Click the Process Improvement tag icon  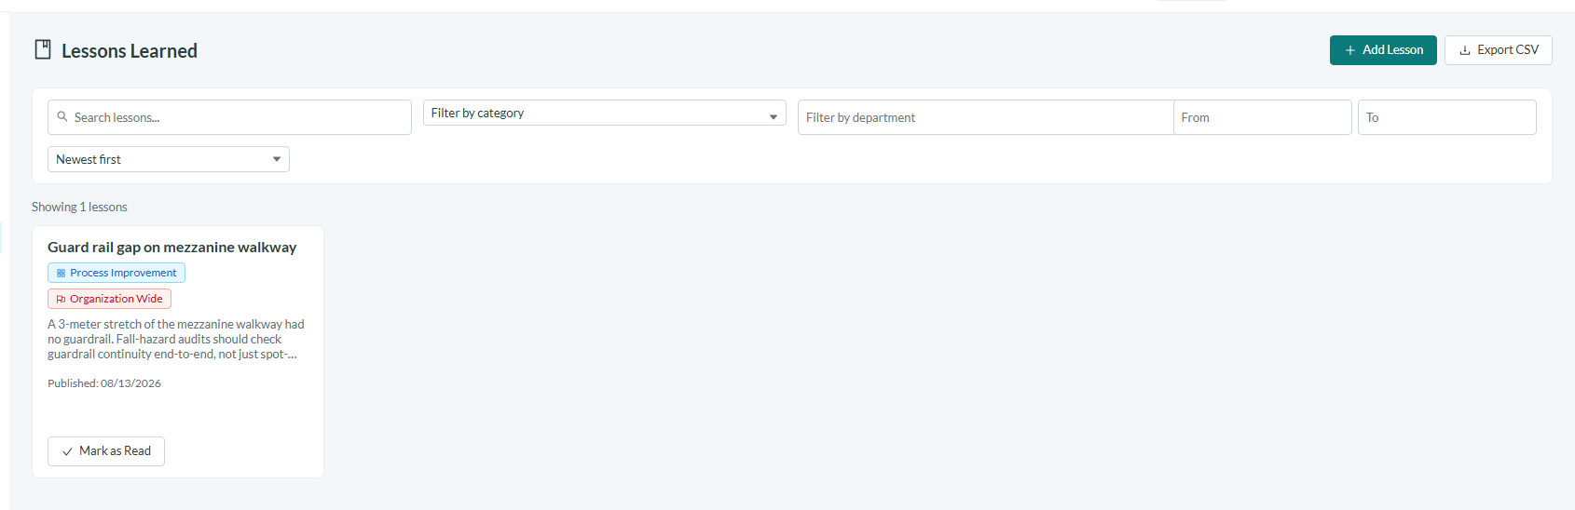point(61,273)
